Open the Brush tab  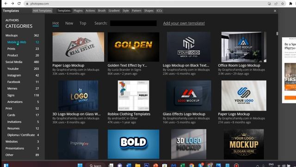click(102, 11)
